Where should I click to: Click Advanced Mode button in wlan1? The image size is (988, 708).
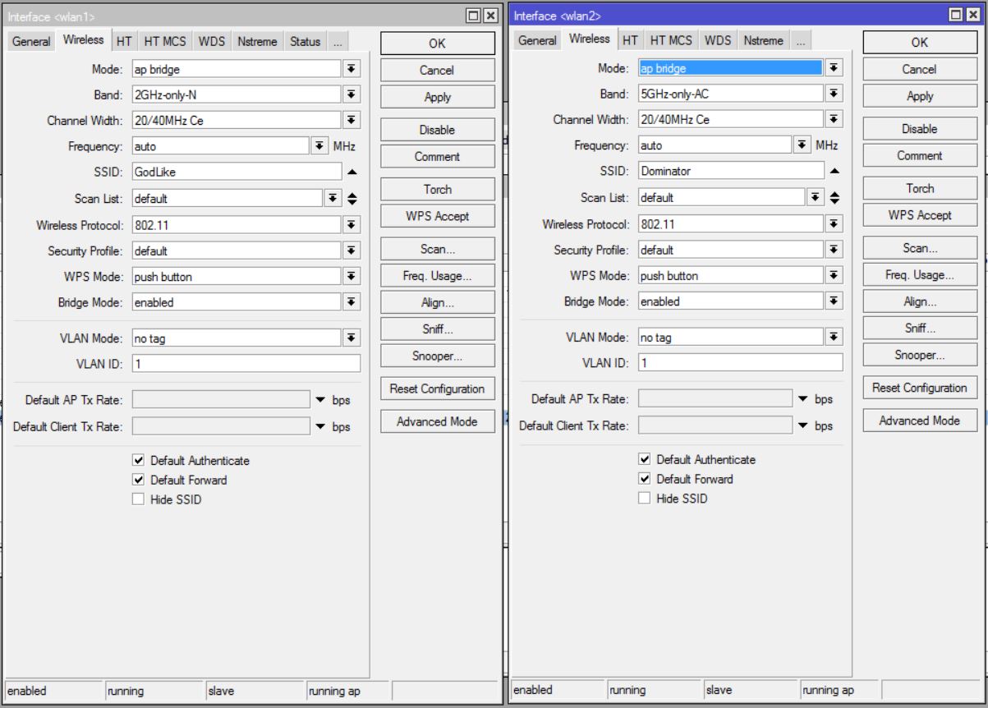tap(437, 421)
